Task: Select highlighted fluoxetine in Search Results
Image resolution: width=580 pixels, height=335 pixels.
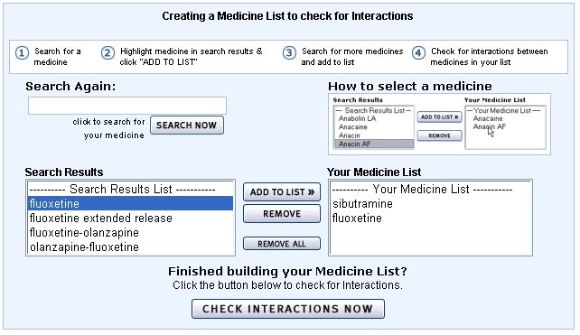Action: point(130,203)
